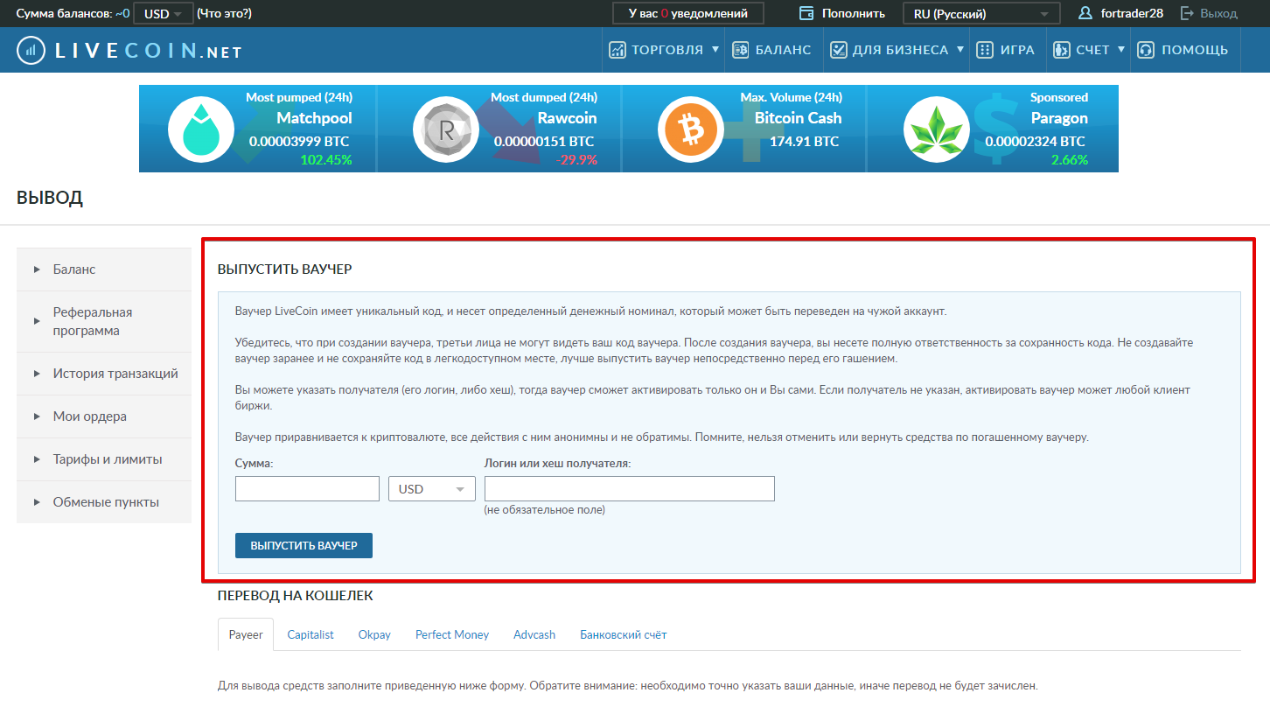Screen dimensions: 1270x721
Task: Select the Payeer tab
Action: 246,634
